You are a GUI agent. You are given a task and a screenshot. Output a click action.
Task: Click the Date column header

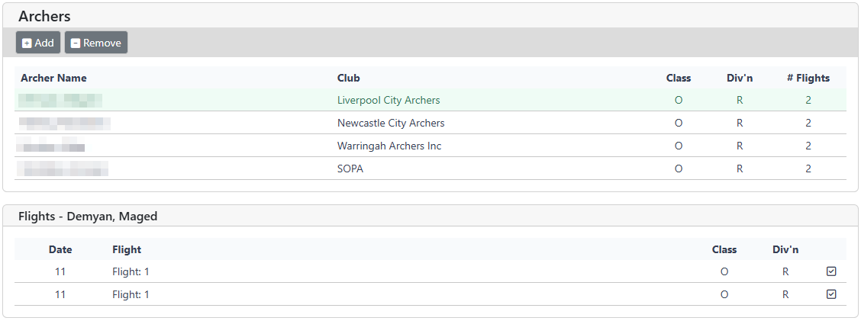coord(60,249)
